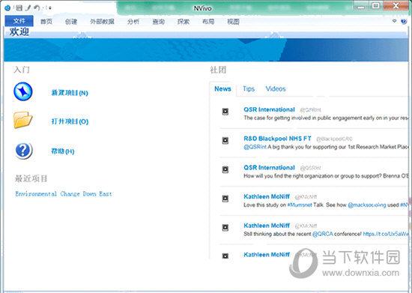Close the NVivo window
Image resolution: width=412 pixels, height=293 pixels.
click(396, 5)
